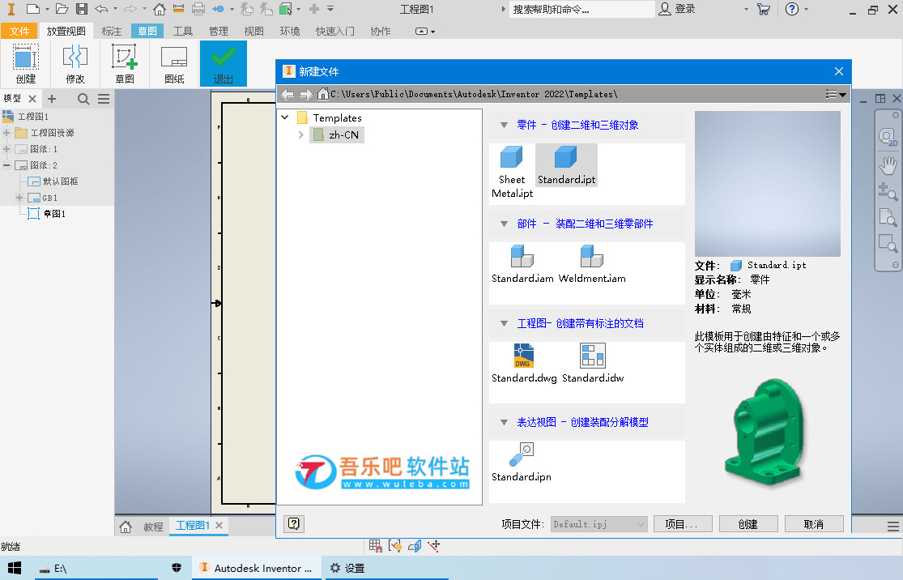Save the document with the floppy disk icon
903x580 pixels.
click(x=82, y=9)
